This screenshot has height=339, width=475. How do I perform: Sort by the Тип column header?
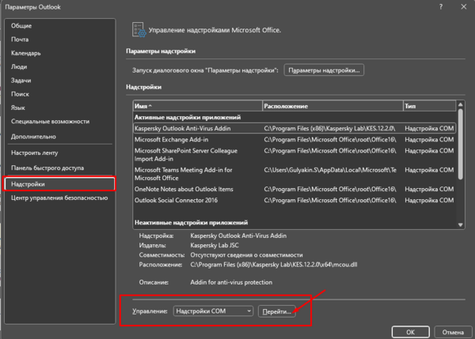[x=429, y=106]
